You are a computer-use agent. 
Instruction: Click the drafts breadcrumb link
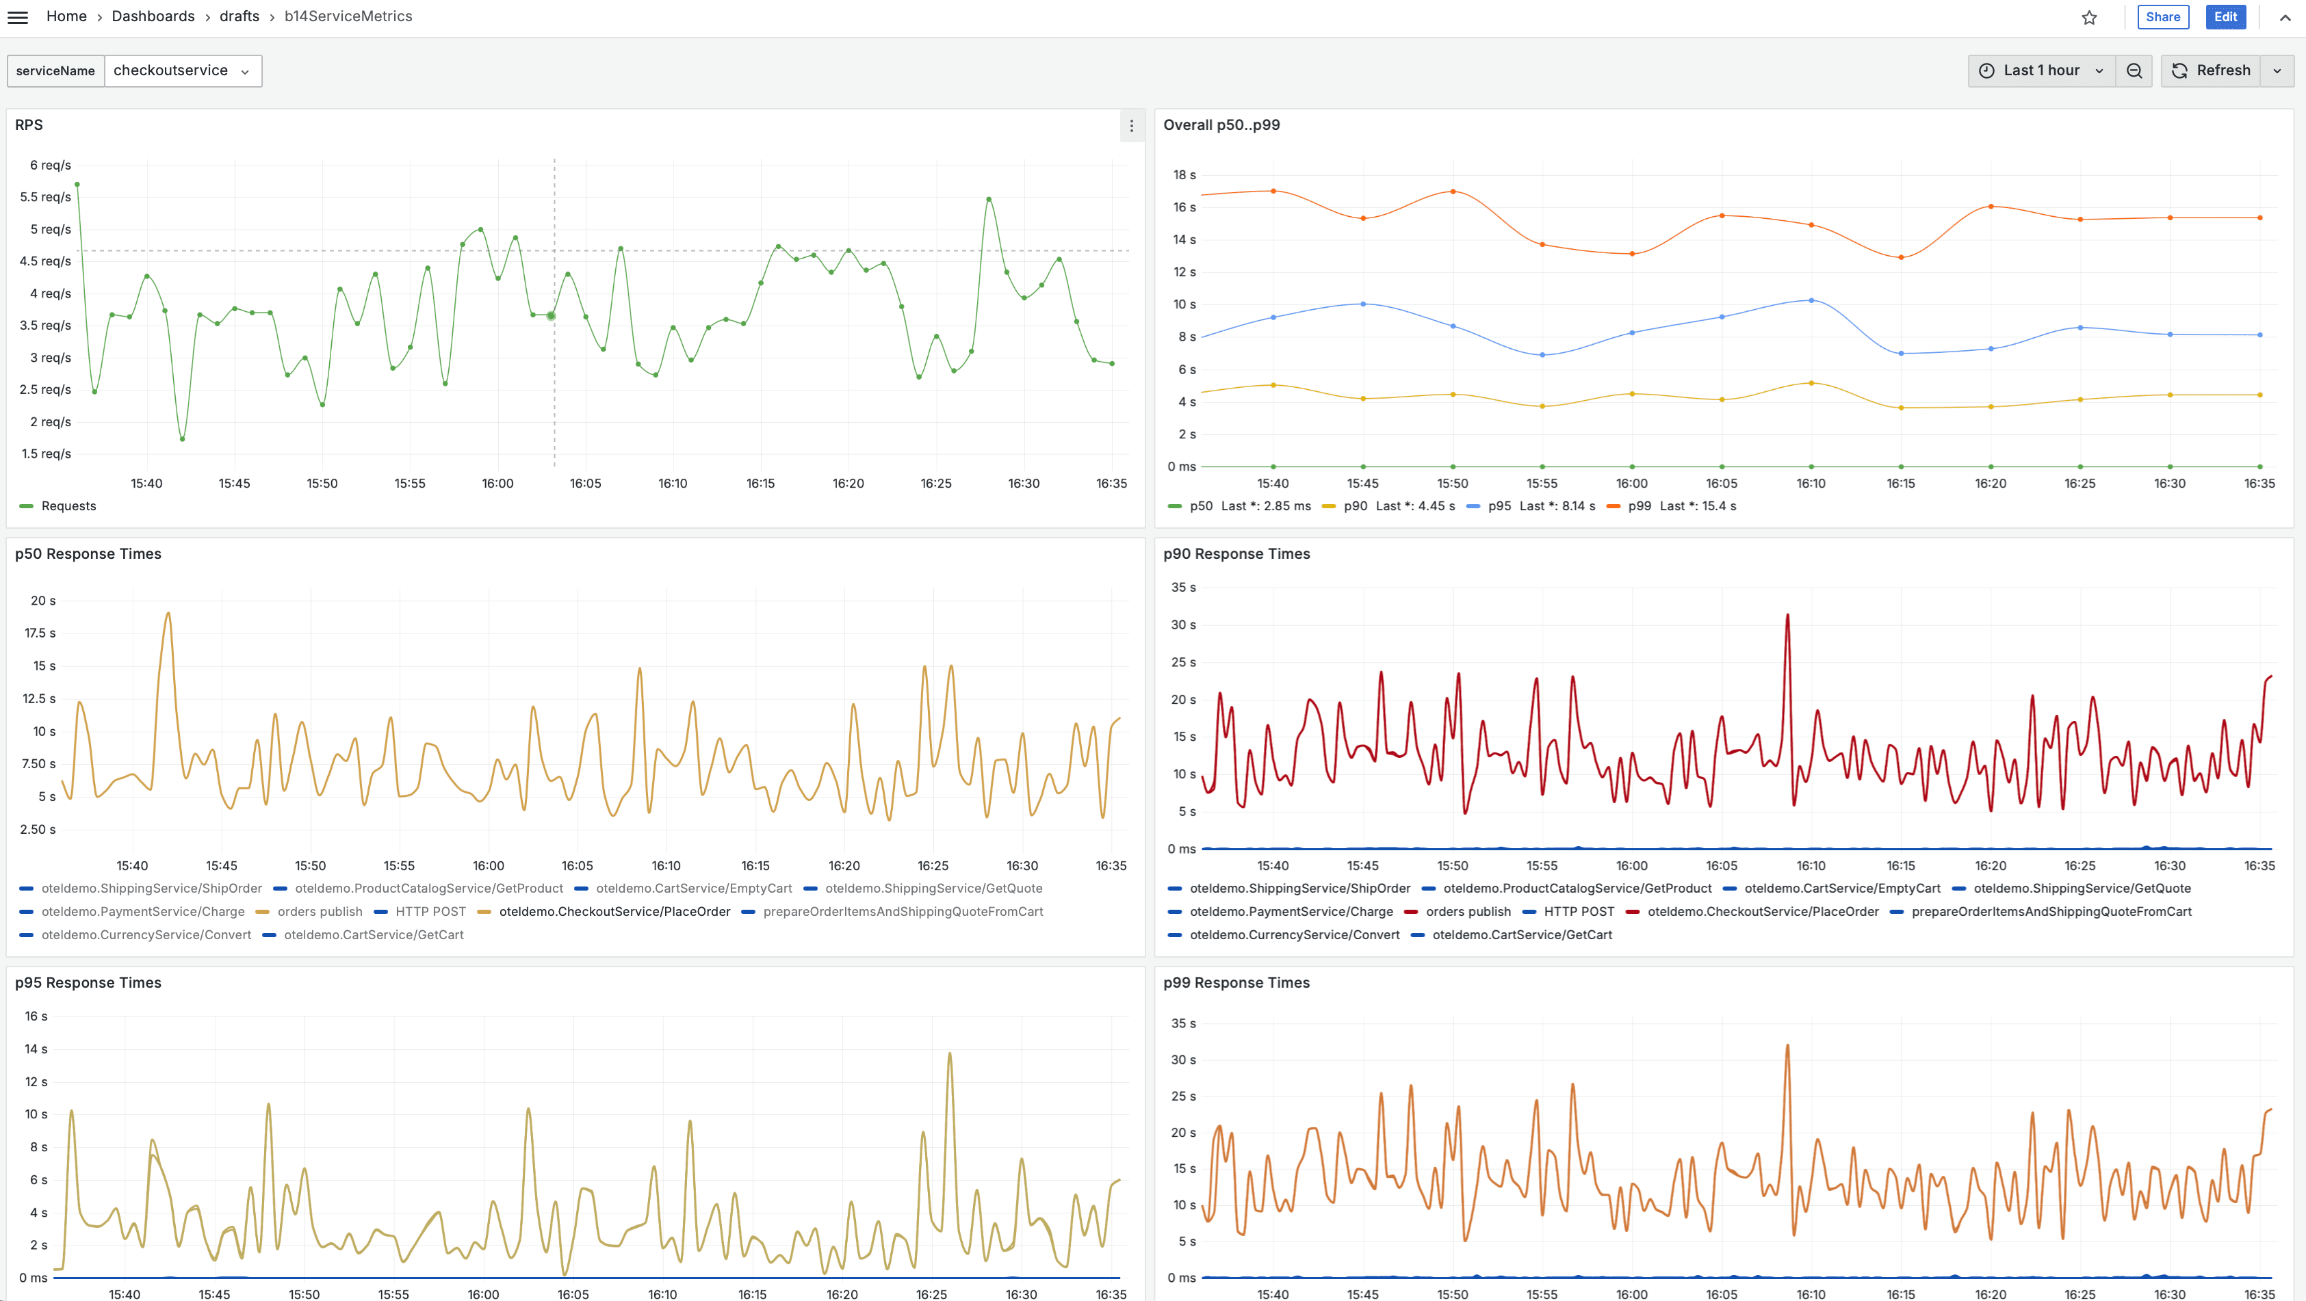(239, 17)
